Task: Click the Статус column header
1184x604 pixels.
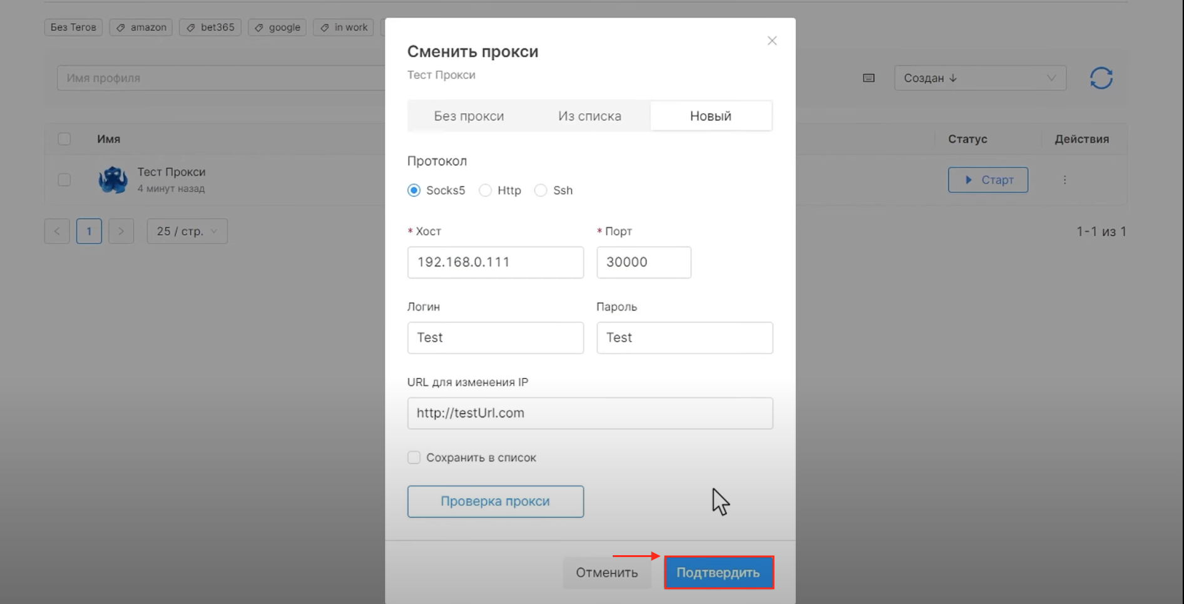Action: click(x=967, y=139)
